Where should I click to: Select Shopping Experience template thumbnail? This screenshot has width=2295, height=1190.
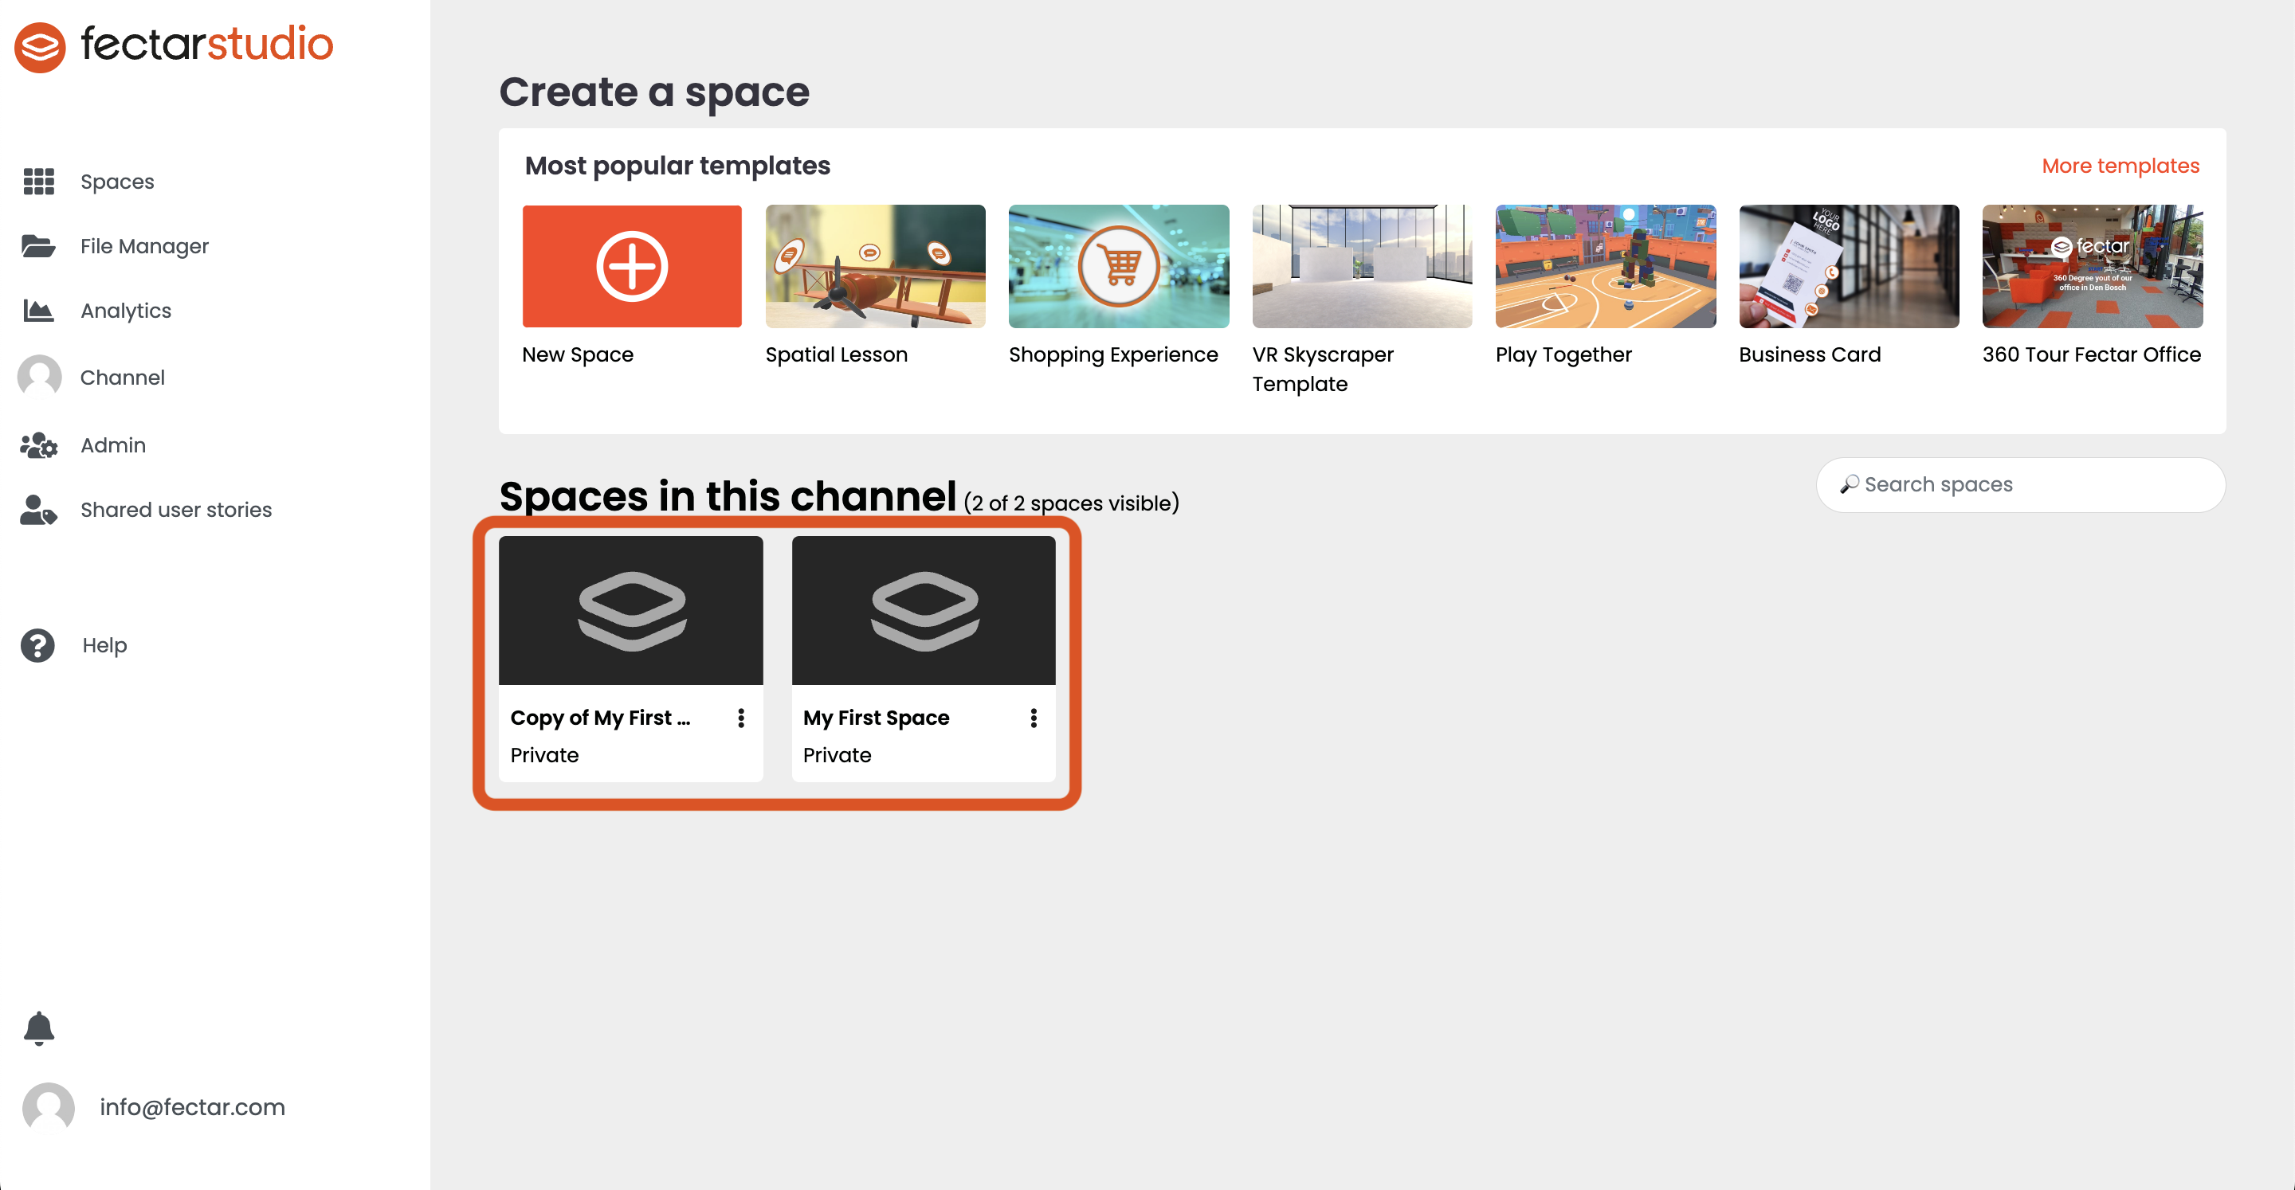point(1118,266)
